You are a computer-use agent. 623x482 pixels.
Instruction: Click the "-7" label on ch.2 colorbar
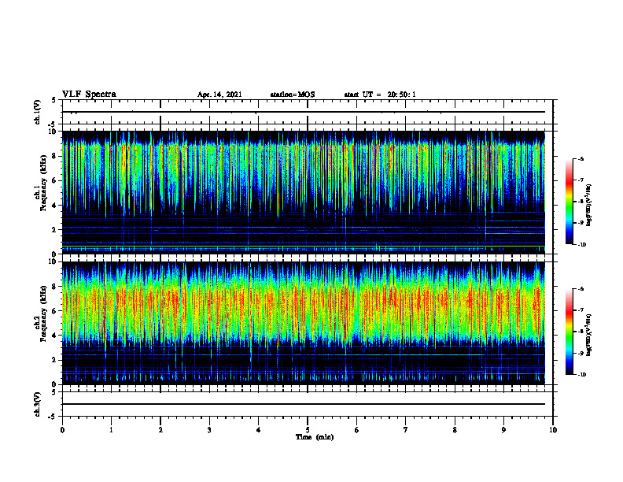(581, 310)
